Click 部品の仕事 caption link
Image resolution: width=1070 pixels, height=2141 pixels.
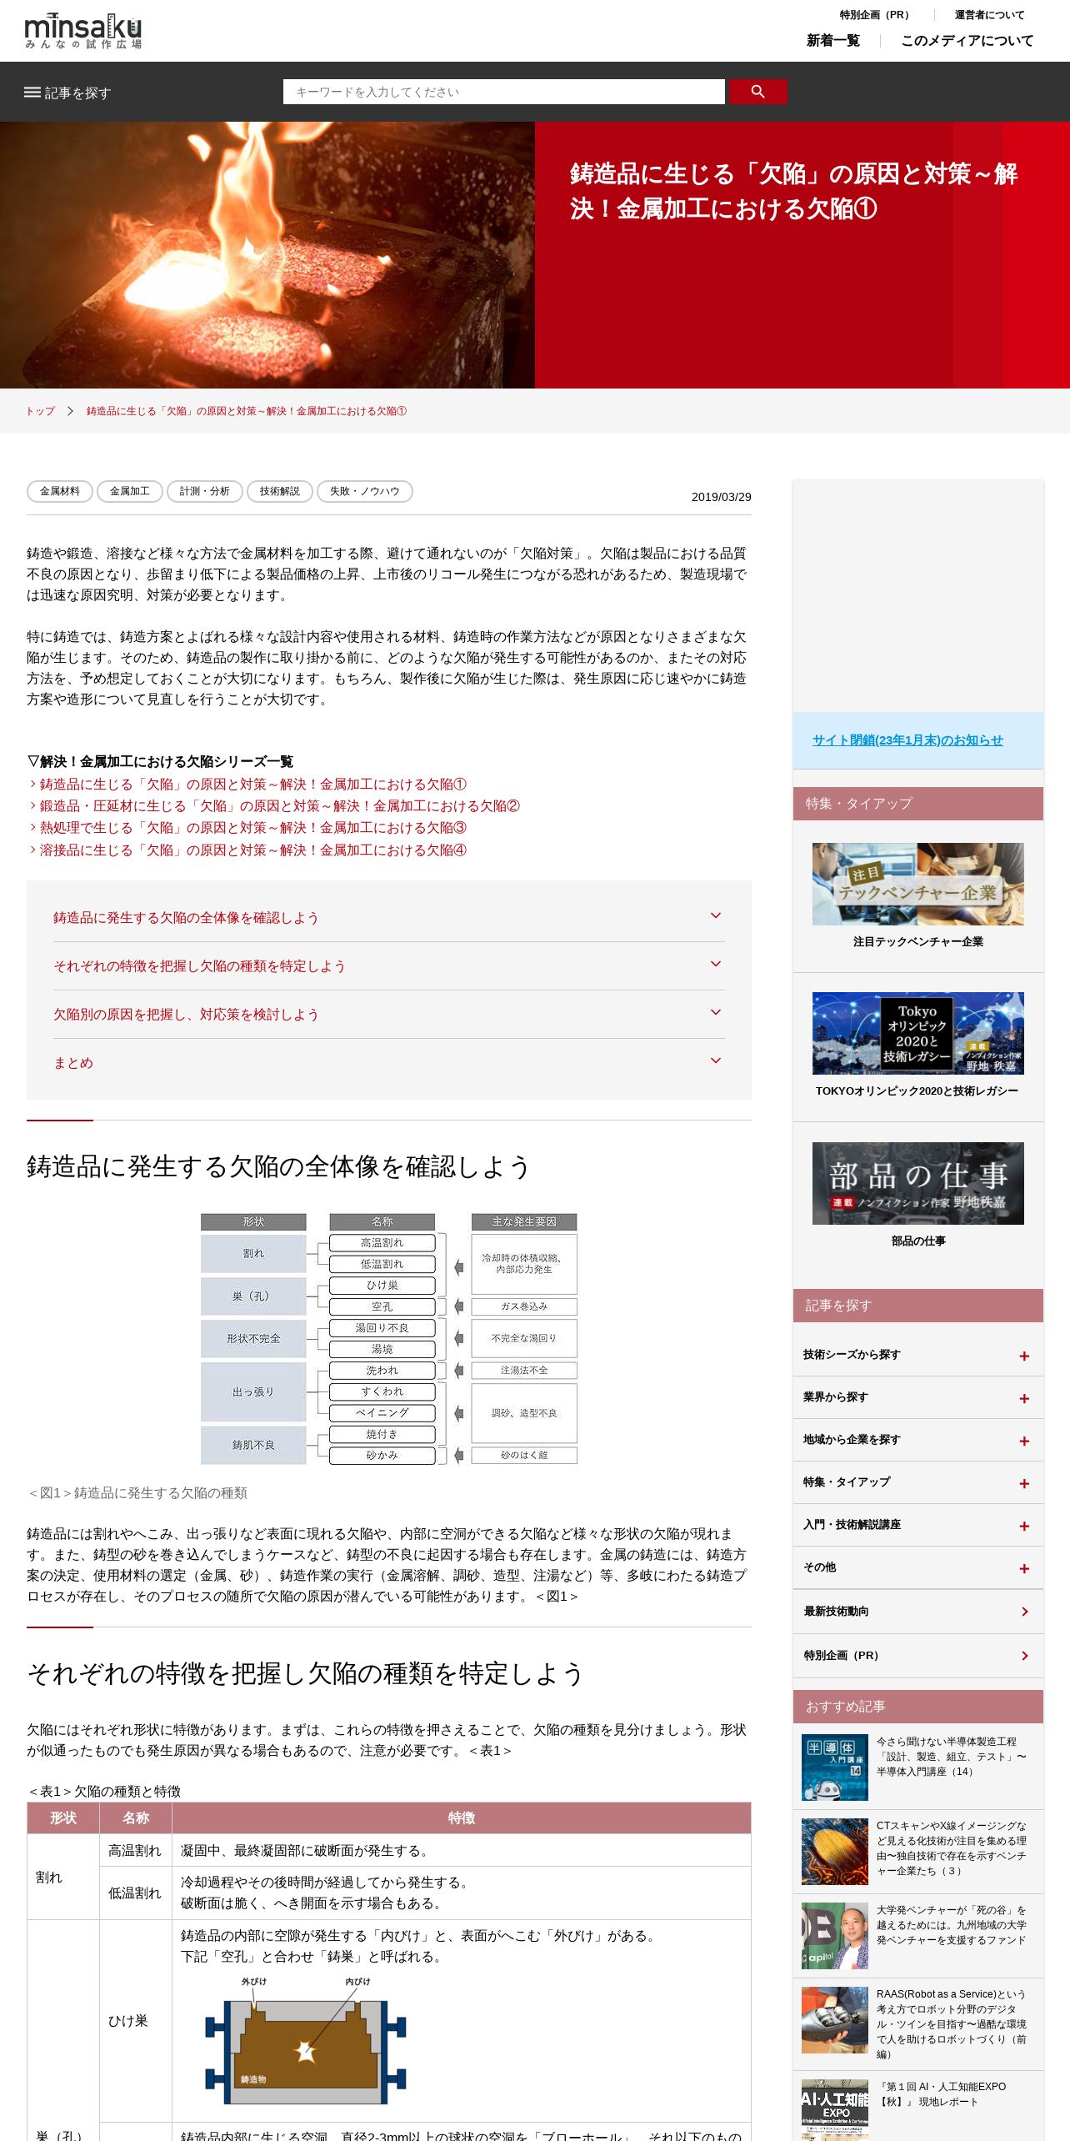pyautogui.click(x=918, y=1241)
